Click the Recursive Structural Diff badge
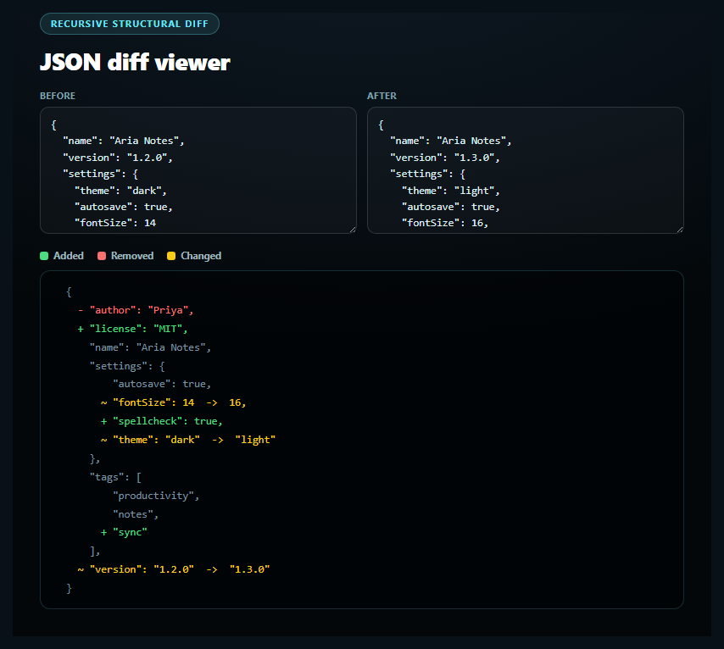The height and width of the screenshot is (649, 724). [129, 24]
